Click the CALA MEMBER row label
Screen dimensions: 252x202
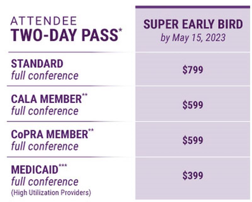pos(46,99)
